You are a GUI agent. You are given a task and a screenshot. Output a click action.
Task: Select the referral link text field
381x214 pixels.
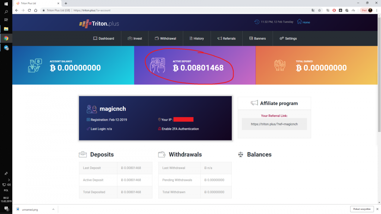click(x=274, y=124)
